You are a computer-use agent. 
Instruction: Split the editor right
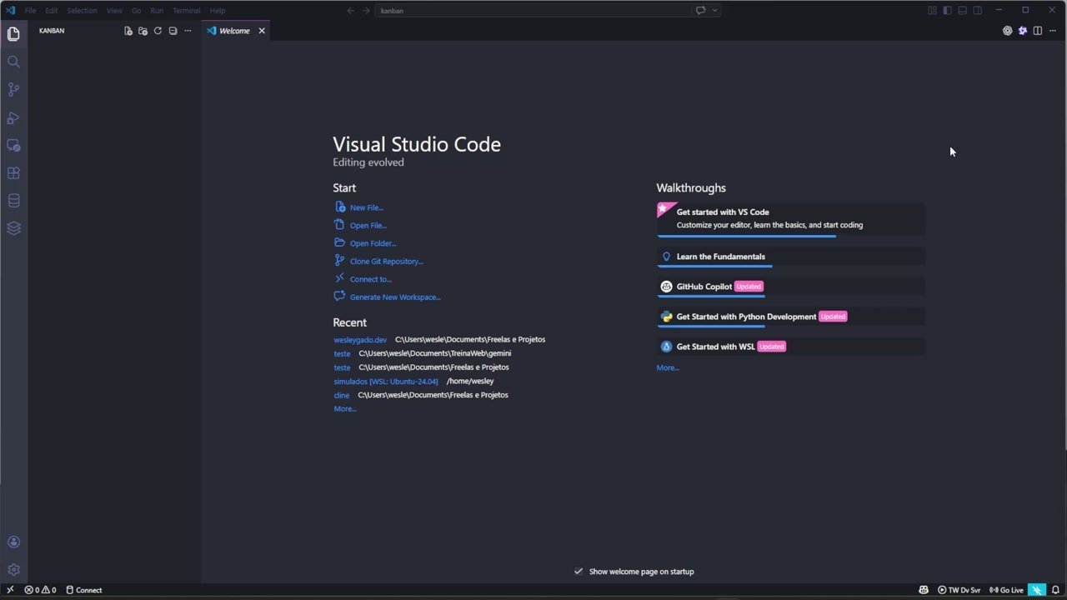[x=1037, y=31]
